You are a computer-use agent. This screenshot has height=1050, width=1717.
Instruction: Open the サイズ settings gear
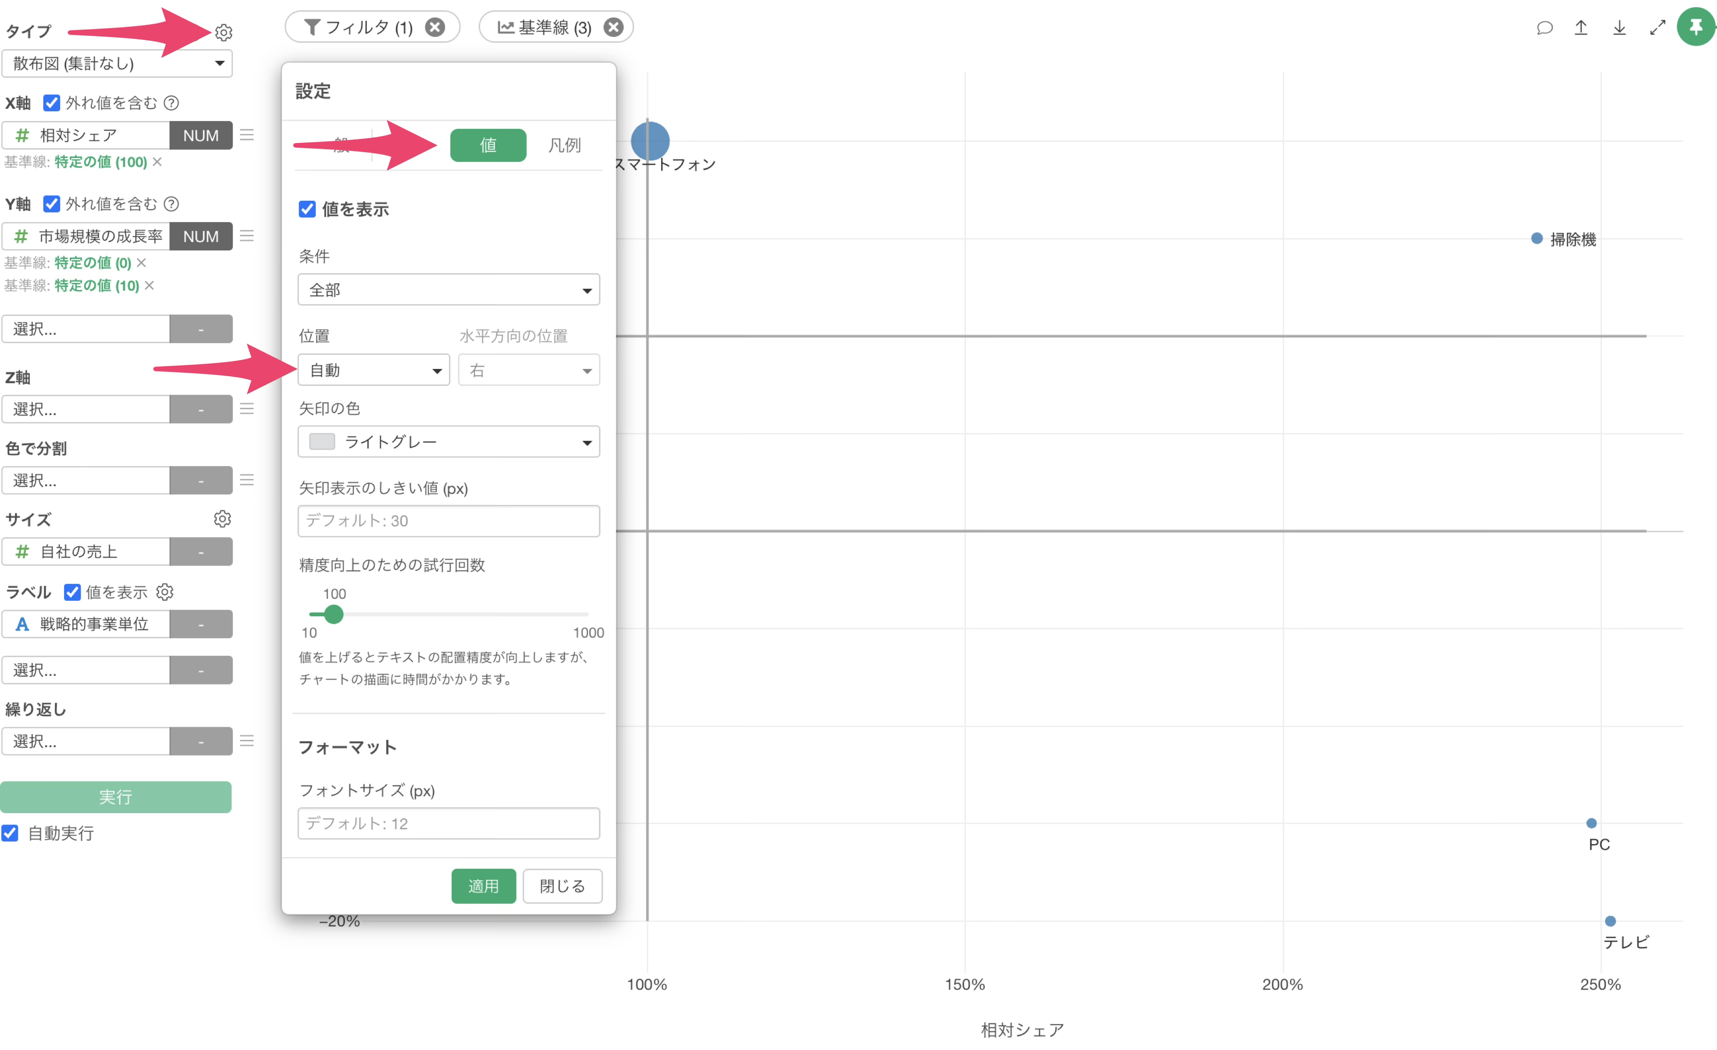pos(223,519)
